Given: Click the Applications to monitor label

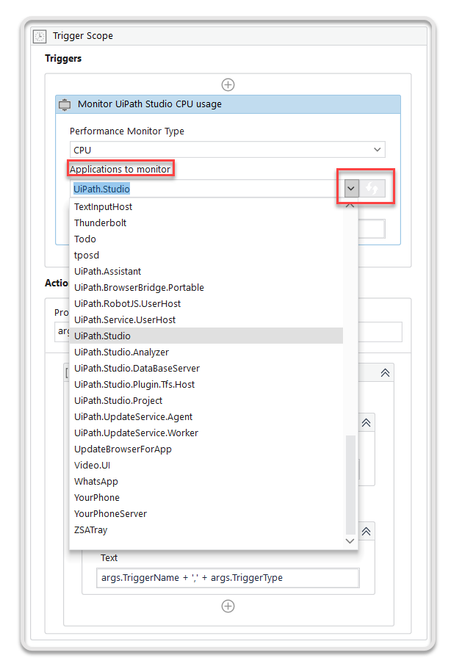Looking at the screenshot, I should 120,170.
